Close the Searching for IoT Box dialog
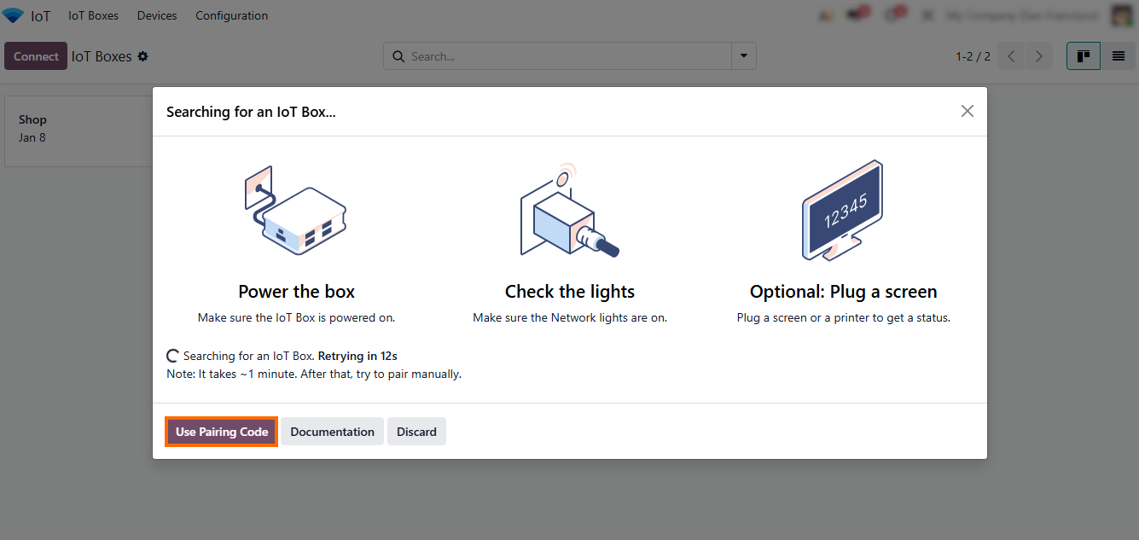Viewport: 1139px width, 540px height. [x=967, y=111]
